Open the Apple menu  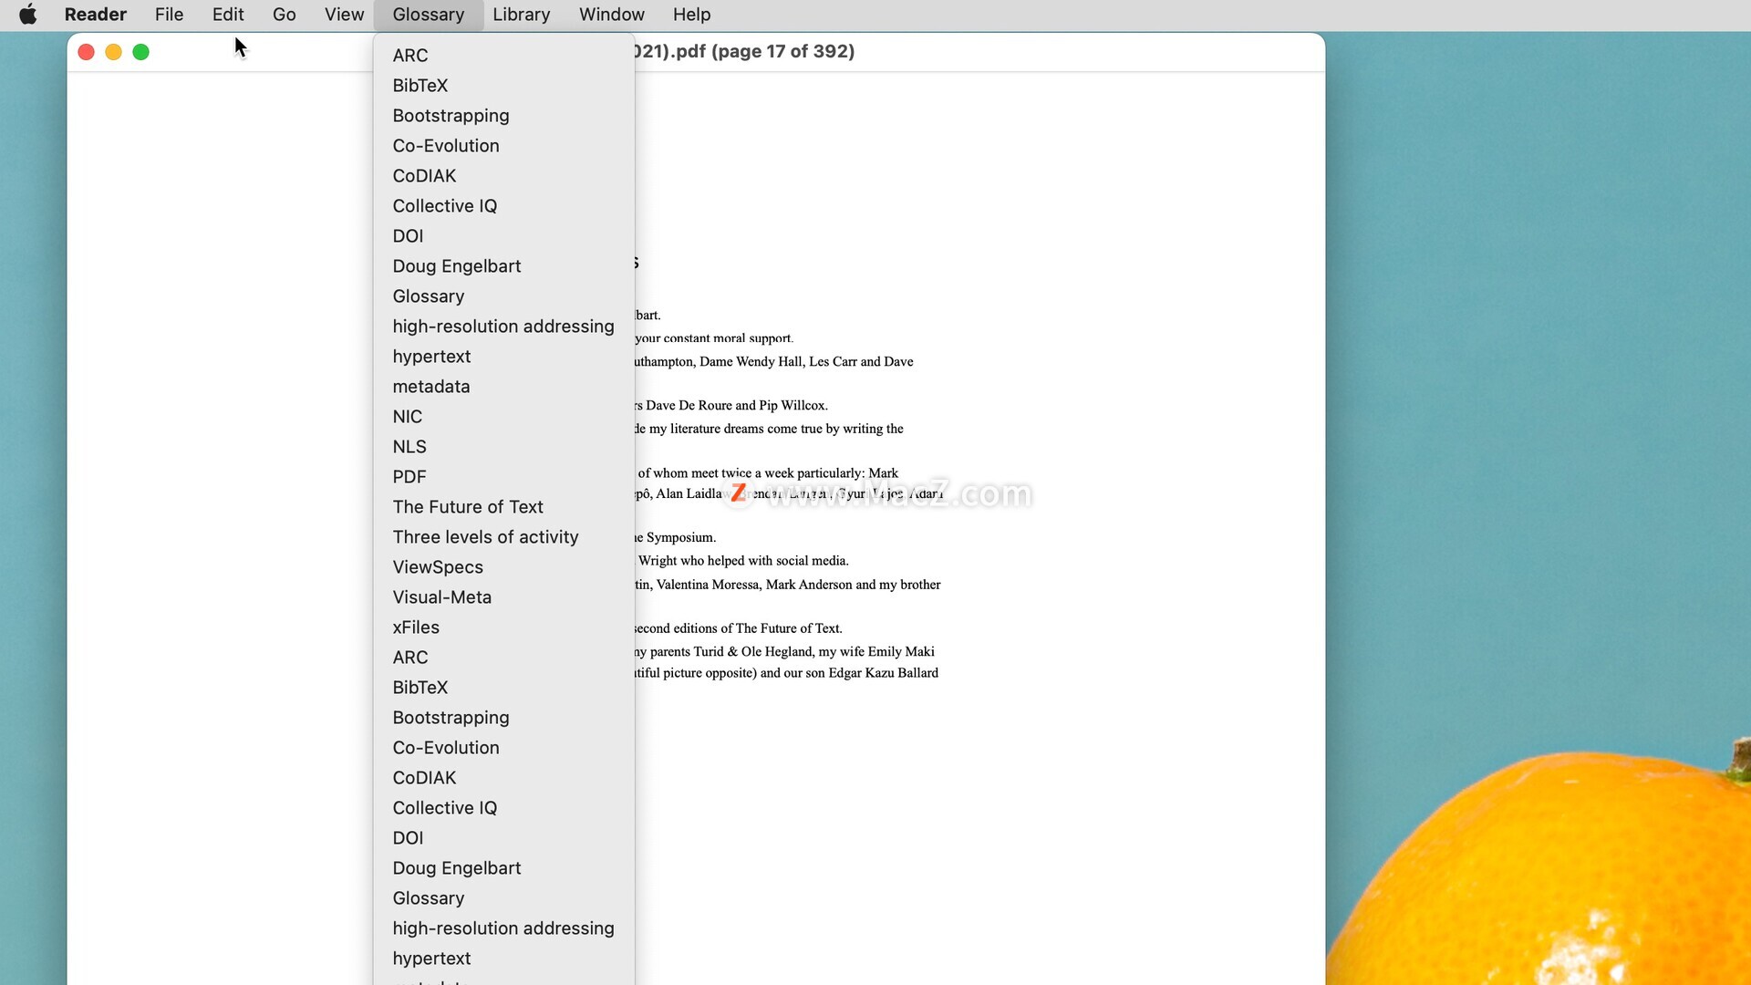[28, 15]
